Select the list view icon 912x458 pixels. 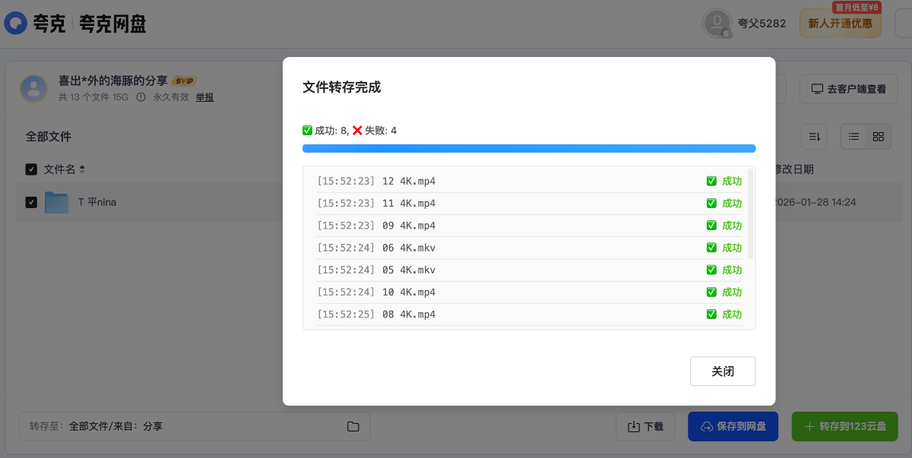pos(853,136)
